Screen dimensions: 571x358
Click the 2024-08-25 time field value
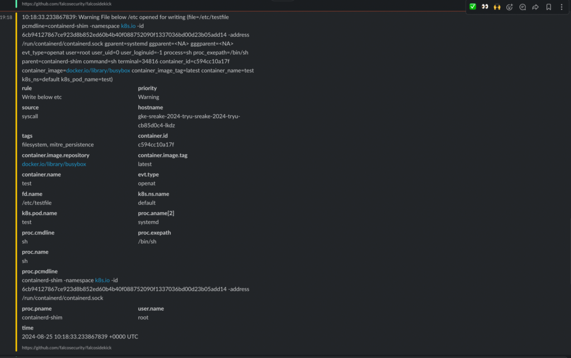pos(80,337)
